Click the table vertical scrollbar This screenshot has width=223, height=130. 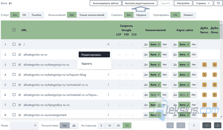pos(221,31)
